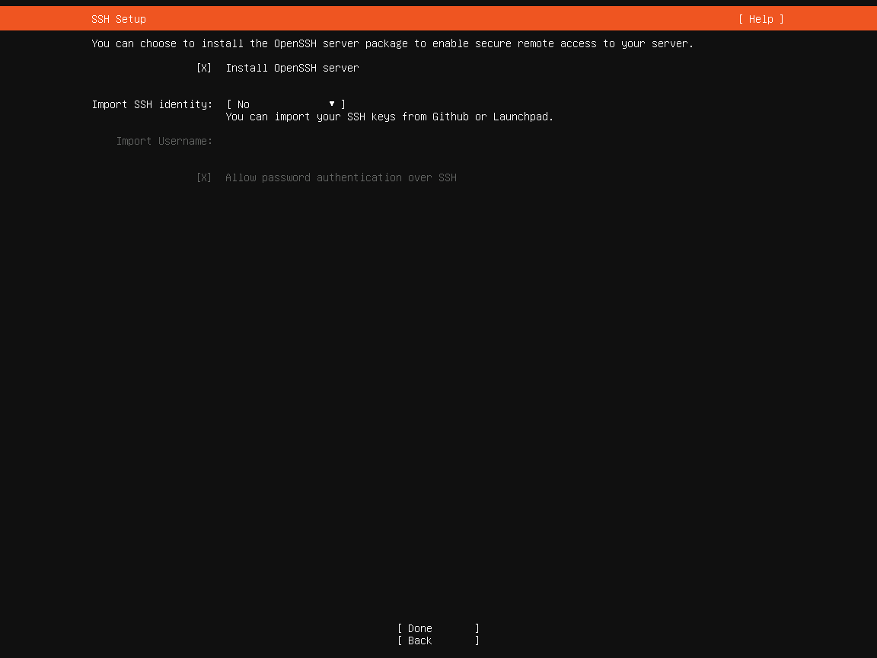Click the OpenSSH server description line

click(x=393, y=43)
